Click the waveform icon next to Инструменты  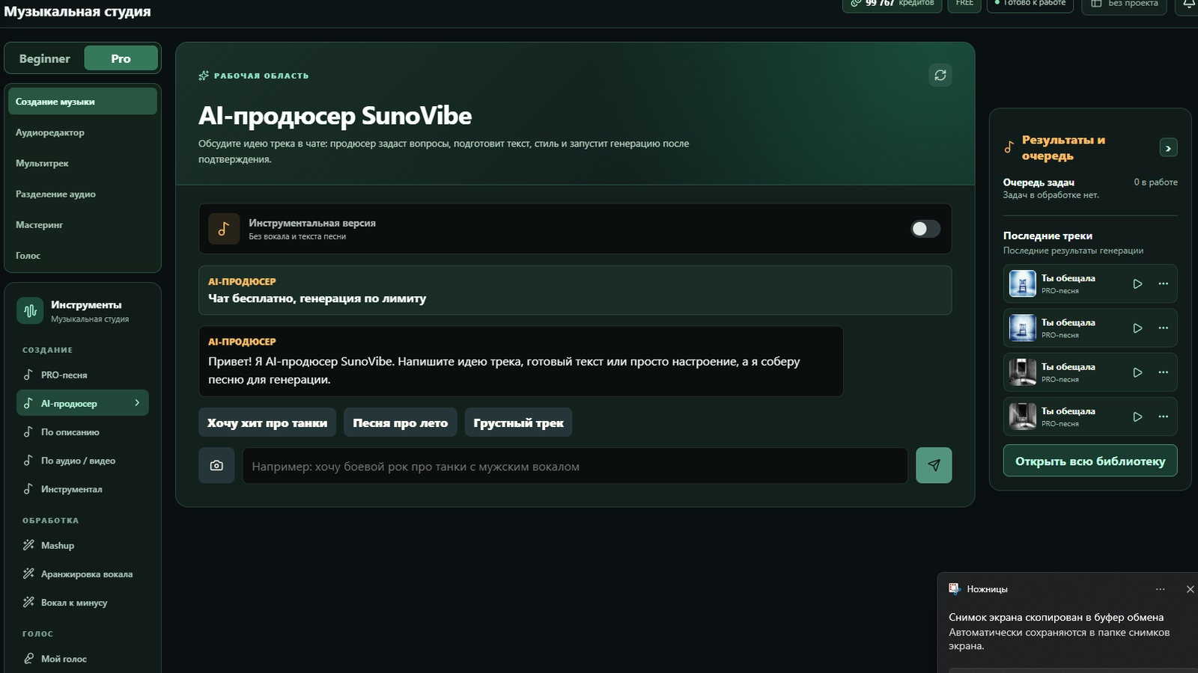[30, 311]
